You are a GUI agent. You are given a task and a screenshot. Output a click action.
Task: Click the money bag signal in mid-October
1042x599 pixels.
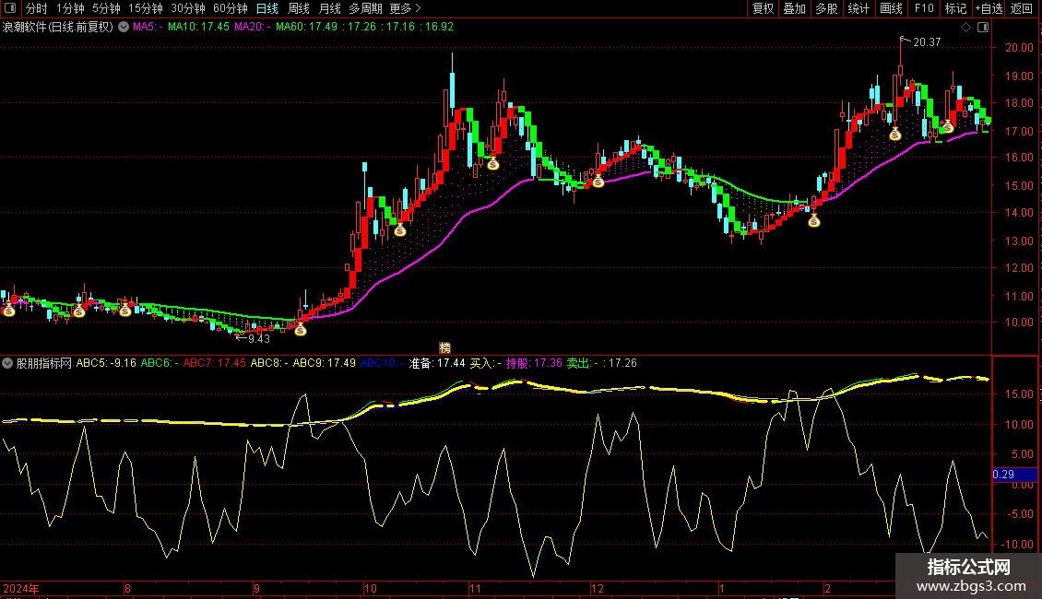click(400, 229)
